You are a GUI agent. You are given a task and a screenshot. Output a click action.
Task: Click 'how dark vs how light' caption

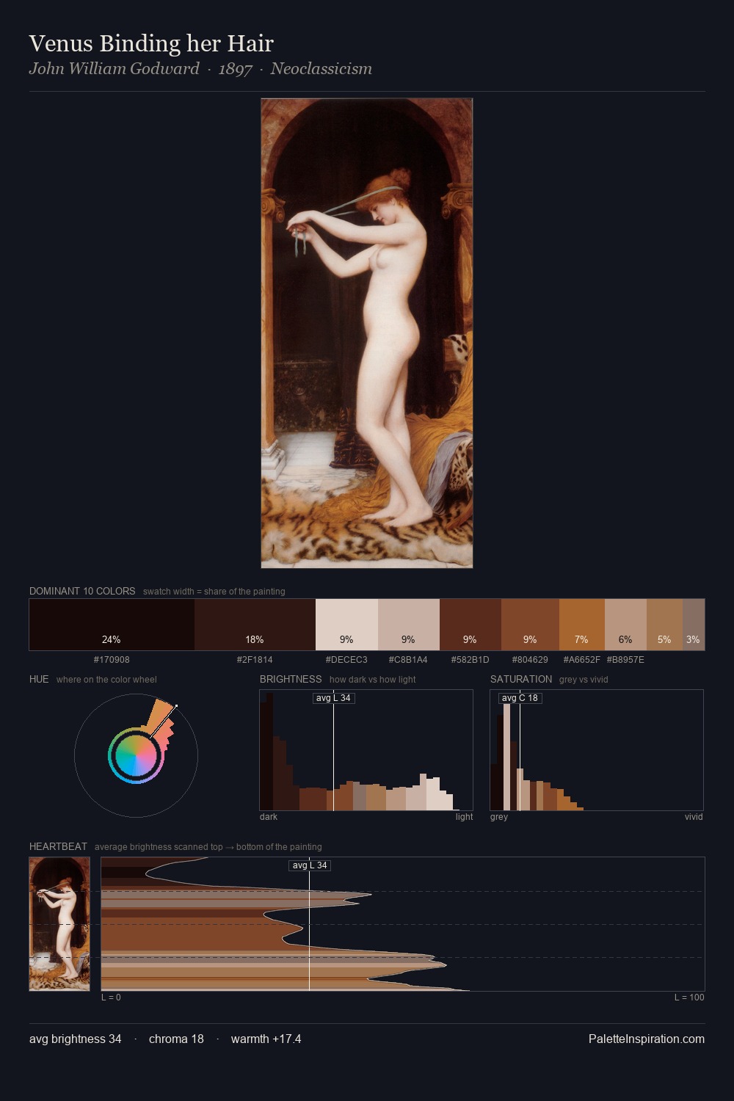(372, 680)
